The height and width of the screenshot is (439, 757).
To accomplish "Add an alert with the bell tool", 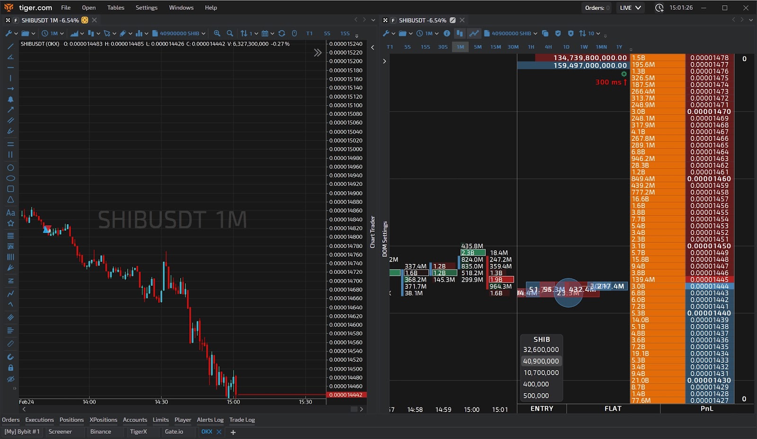I will point(10,99).
